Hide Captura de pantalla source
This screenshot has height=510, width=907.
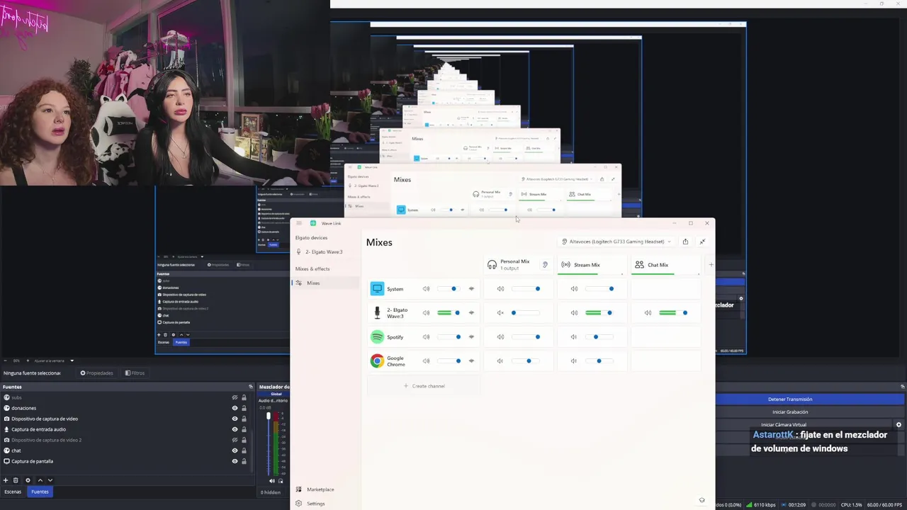coord(235,461)
